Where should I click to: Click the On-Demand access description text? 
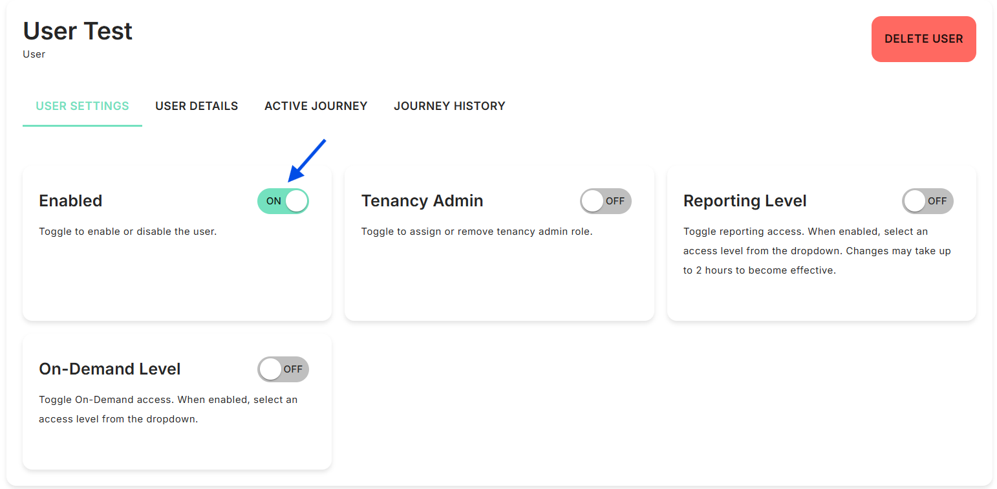point(168,409)
